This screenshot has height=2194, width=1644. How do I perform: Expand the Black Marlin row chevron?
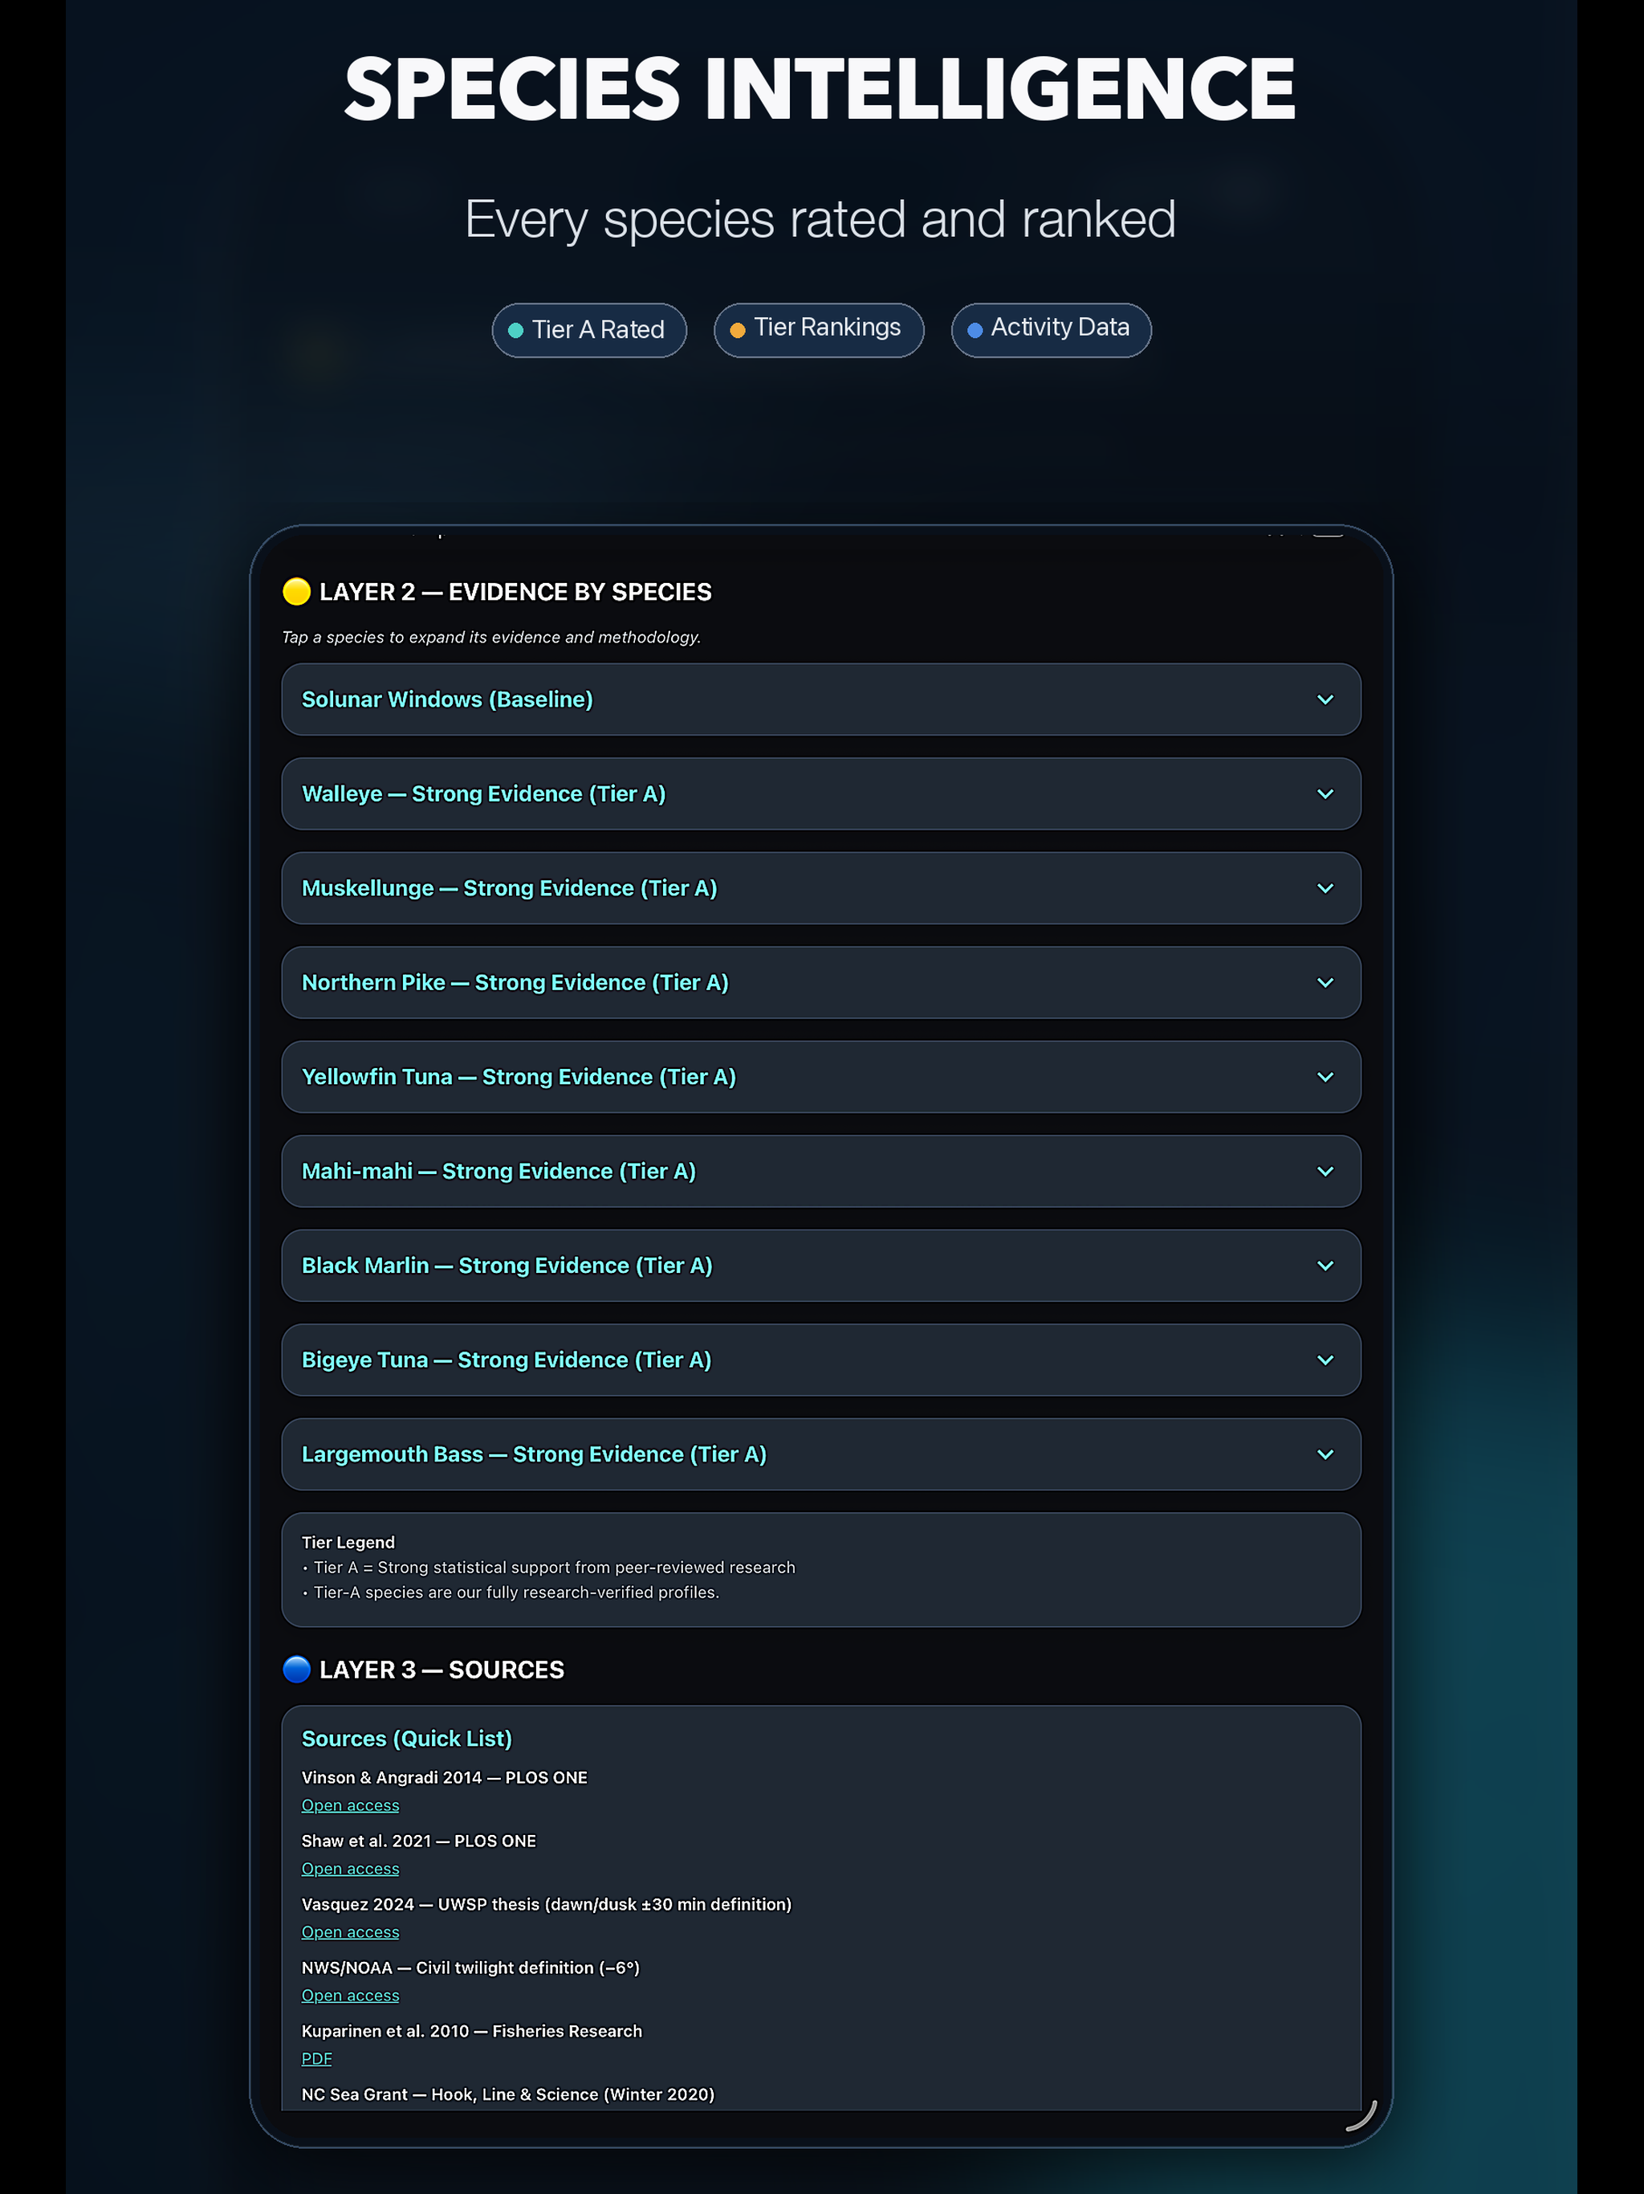click(1325, 1266)
